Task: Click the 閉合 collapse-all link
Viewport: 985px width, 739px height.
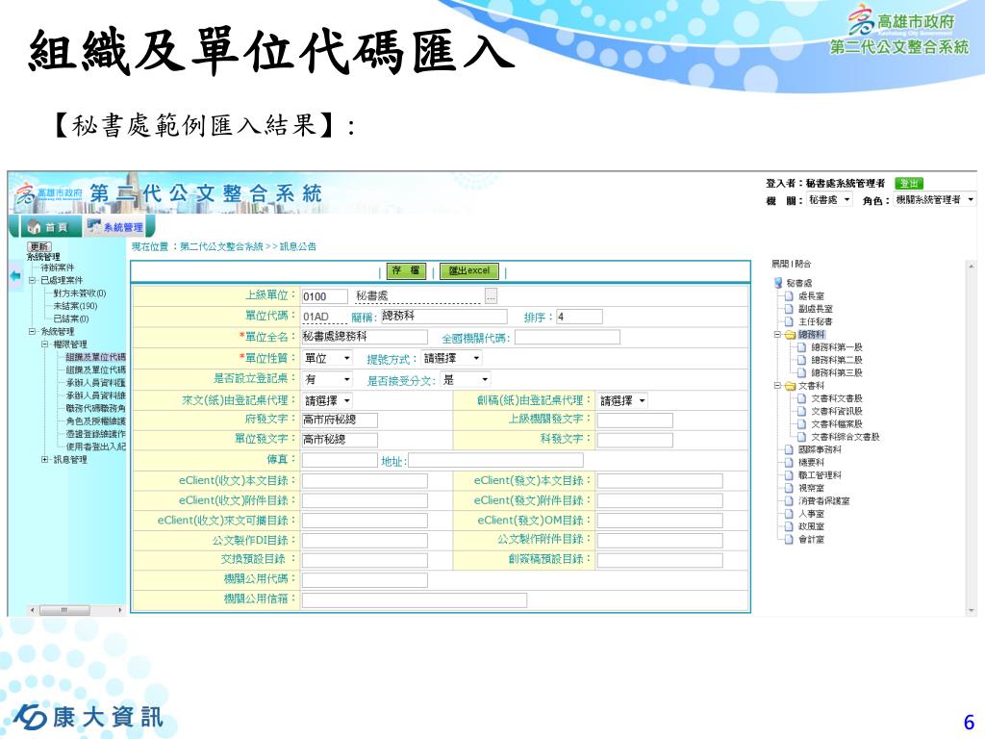Action: (803, 264)
